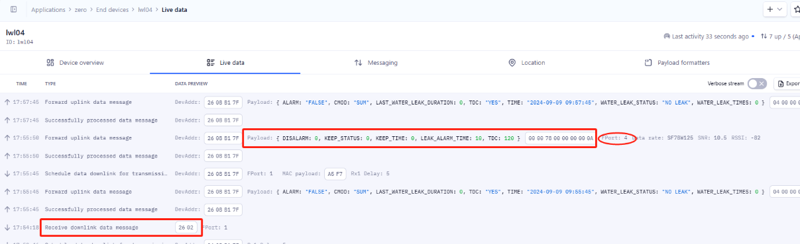Click the Messaging up-down arrows icon
Screen dimensions: 800x244
coord(359,63)
